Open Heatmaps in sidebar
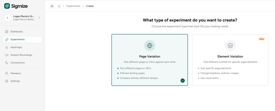 point(23,47)
